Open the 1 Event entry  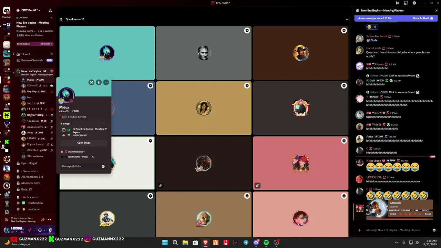(34, 54)
